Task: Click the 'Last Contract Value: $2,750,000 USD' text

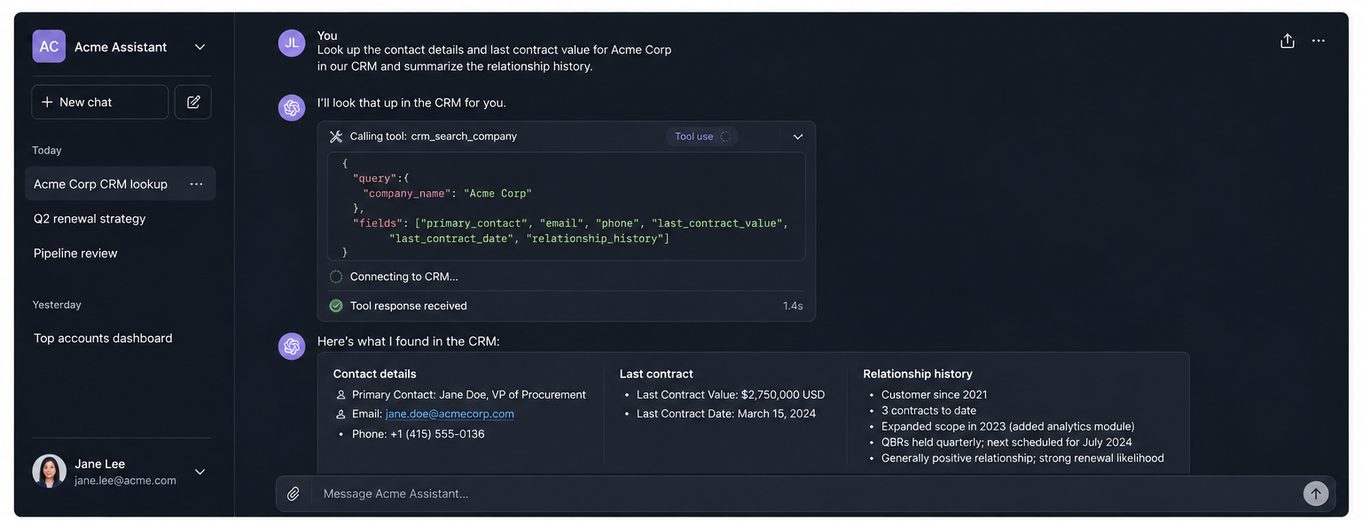Action: pos(731,394)
